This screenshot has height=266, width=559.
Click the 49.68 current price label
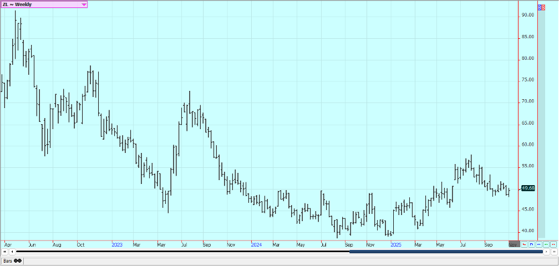click(x=527, y=188)
